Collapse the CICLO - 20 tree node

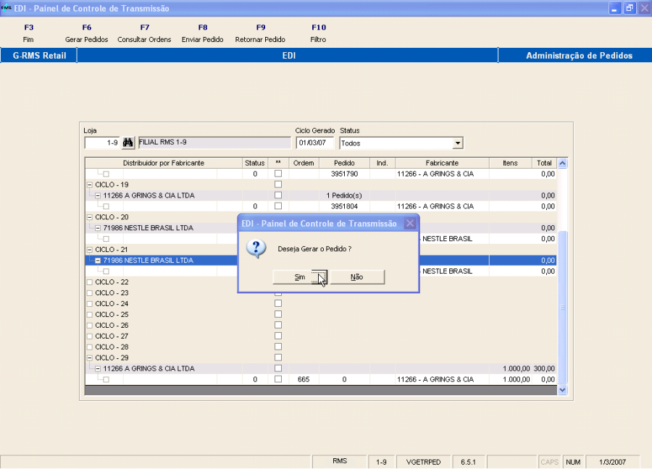click(89, 217)
